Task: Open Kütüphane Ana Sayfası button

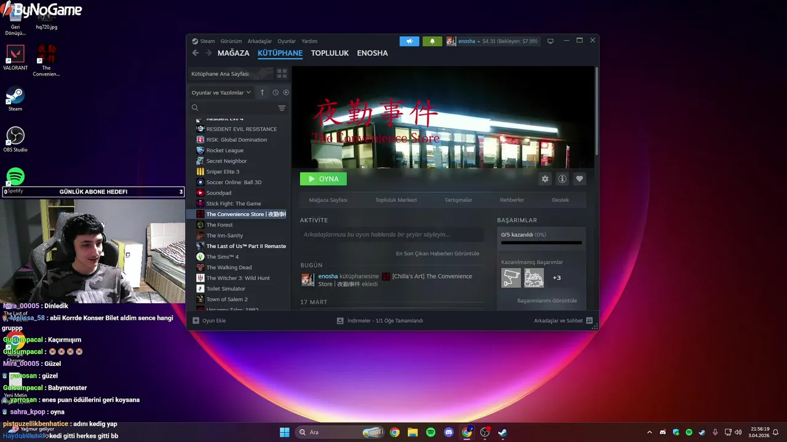Action: pyautogui.click(x=231, y=74)
